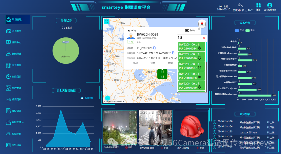The width and height of the screenshot is (281, 154).
Task: Close the 5G微星光夜视仪 video with 关闭
Action: 129,147
